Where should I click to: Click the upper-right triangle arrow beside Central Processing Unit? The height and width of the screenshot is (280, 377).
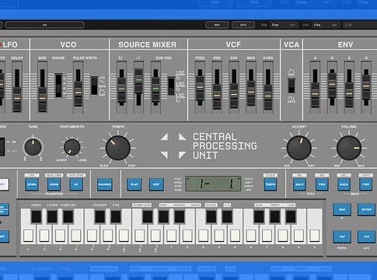[182, 137]
